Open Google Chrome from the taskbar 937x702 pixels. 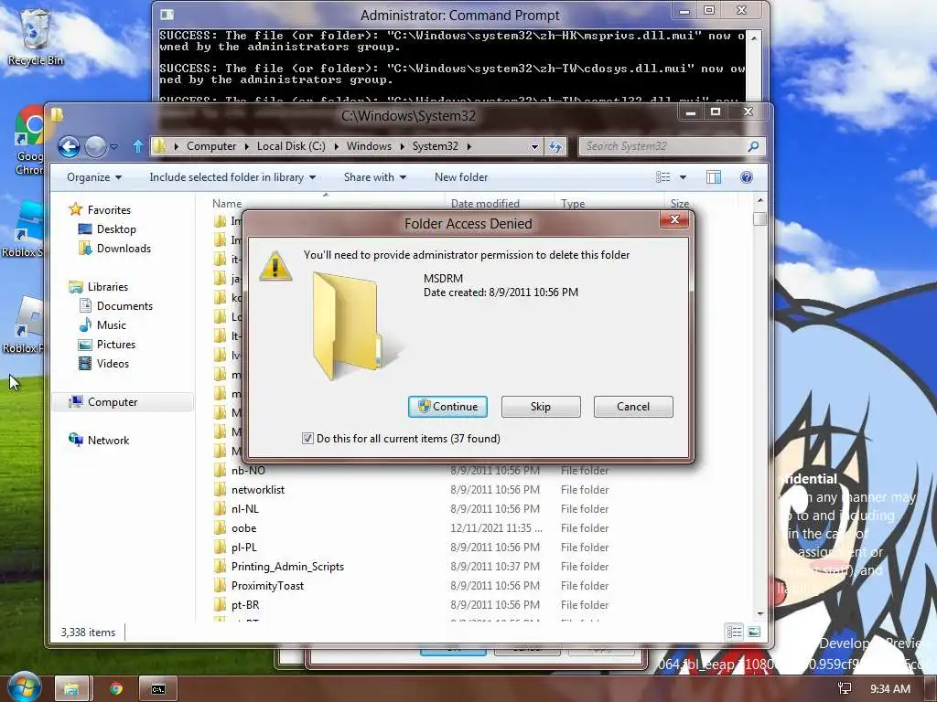coord(115,689)
